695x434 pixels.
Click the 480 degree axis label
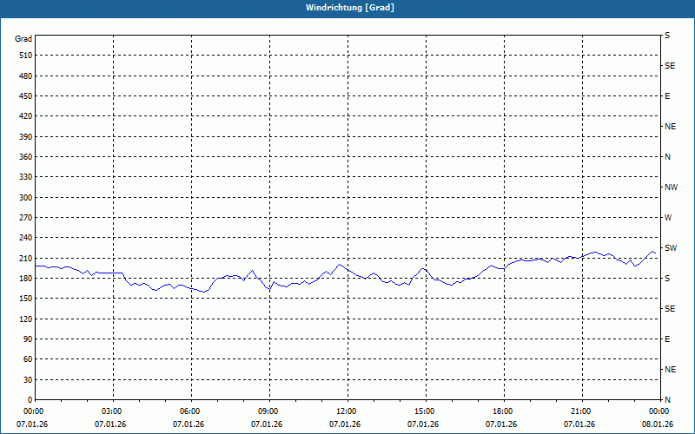[x=26, y=76]
